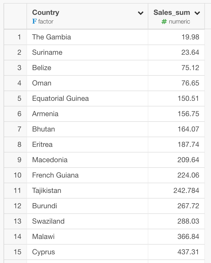
Task: Open the Country column dropdown menu
Action: tap(140, 13)
